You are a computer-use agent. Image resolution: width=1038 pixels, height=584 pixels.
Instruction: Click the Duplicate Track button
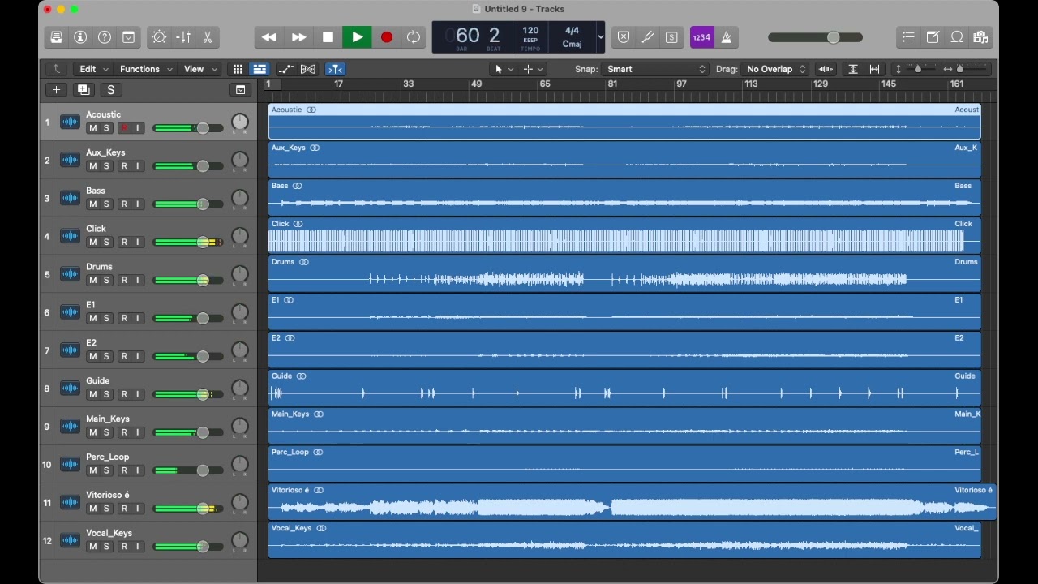(84, 90)
